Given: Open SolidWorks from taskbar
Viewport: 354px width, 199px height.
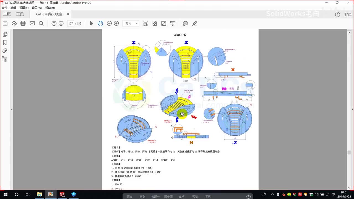Looking at the screenshot, I should [62, 194].
